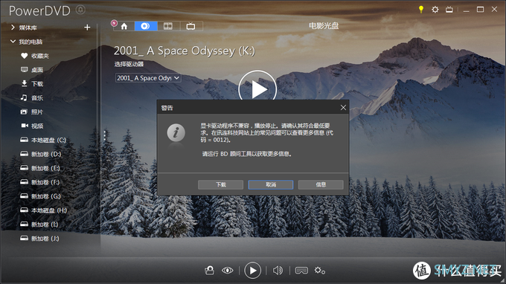Screen dimensions: 506x284
Task: Open the lightbulb tips icon
Action: pyautogui.click(x=421, y=10)
